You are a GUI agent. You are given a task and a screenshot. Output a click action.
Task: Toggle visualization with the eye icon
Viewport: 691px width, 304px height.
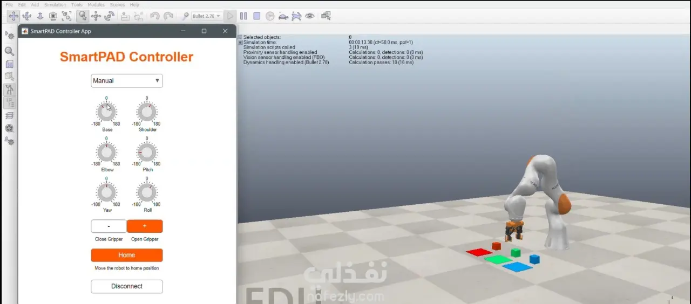click(310, 16)
